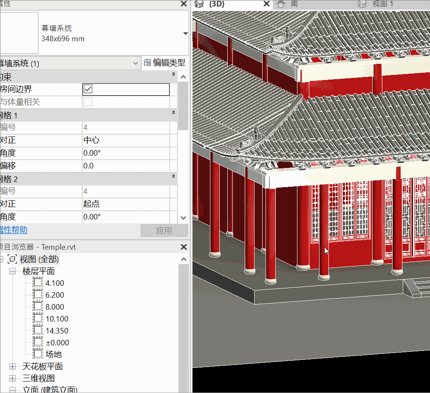Click the {3D} cube icon on the 3D view tab
The width and height of the screenshot is (430, 393).
[x=198, y=5]
